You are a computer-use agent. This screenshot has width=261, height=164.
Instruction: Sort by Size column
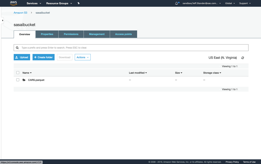tap(179, 73)
